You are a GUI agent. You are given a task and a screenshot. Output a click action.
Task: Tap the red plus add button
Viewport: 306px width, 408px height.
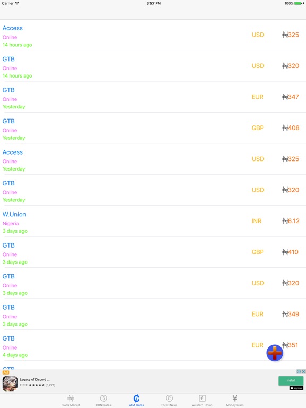275,353
